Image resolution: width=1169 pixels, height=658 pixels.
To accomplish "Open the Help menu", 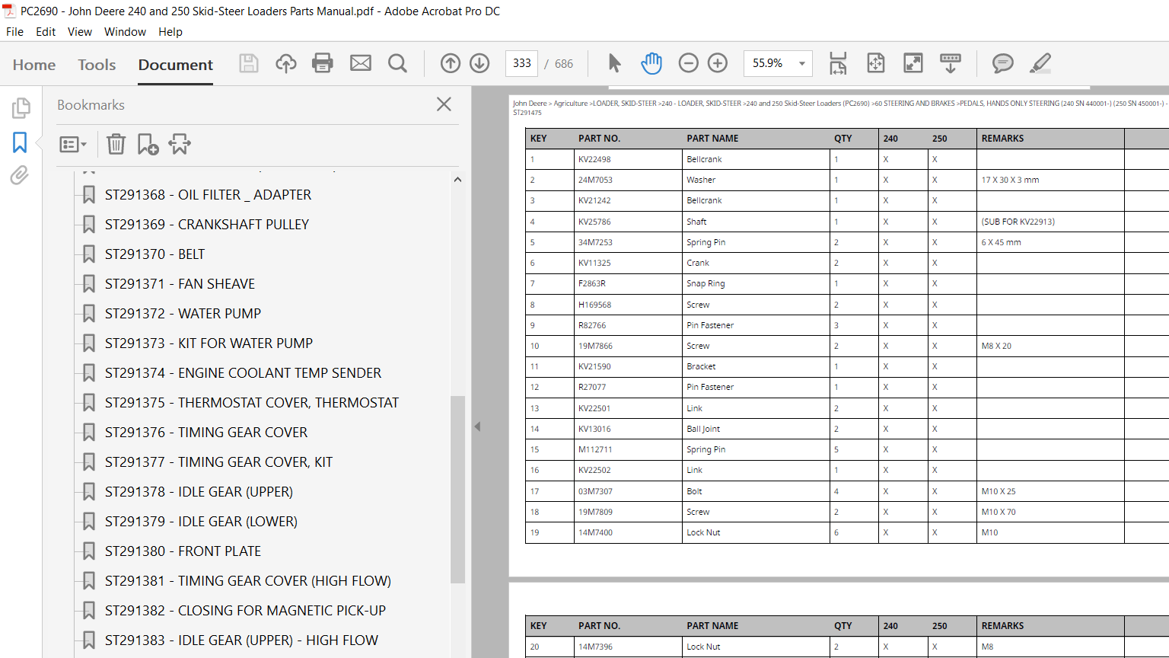I will click(x=170, y=32).
